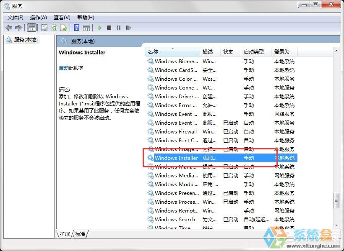The height and width of the screenshot is (251, 344).
Task: Toggle the show/hide action pane icon
Action: point(86,28)
